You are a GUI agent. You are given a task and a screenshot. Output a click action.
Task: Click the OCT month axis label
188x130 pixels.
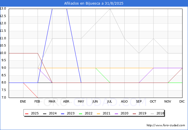click(x=153, y=102)
